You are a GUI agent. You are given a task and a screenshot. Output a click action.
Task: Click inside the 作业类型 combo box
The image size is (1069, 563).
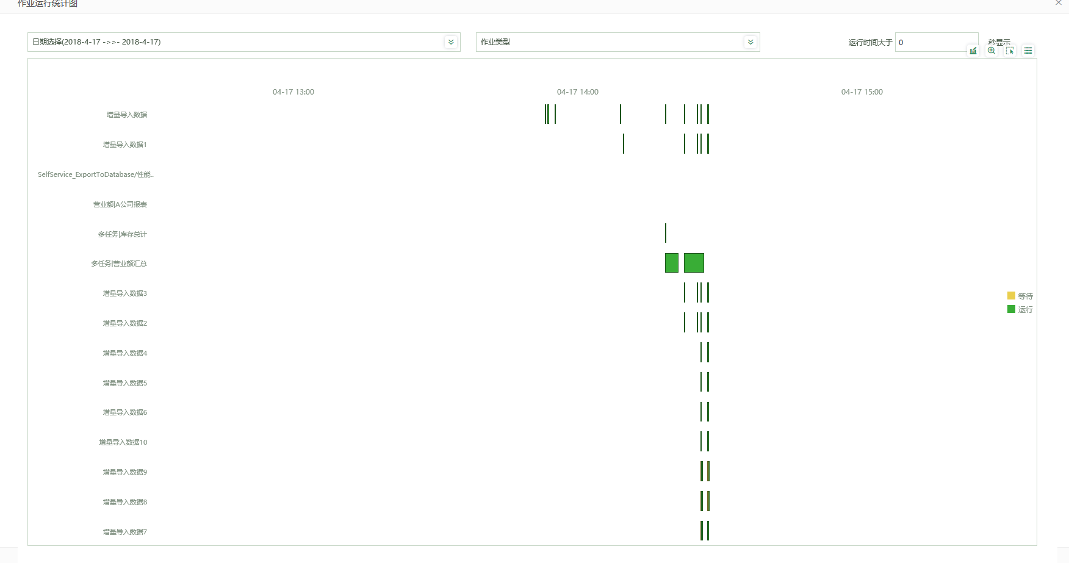(x=609, y=42)
